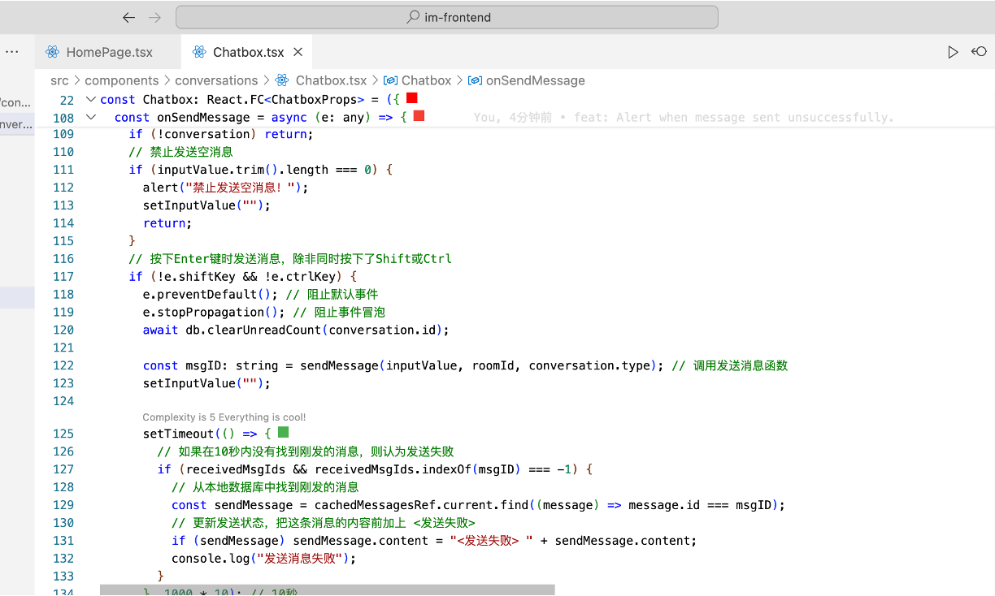Screen dimensions: 995x596
Task: Click the React icon on the Chatbox.tsx tab
Action: tap(199, 52)
